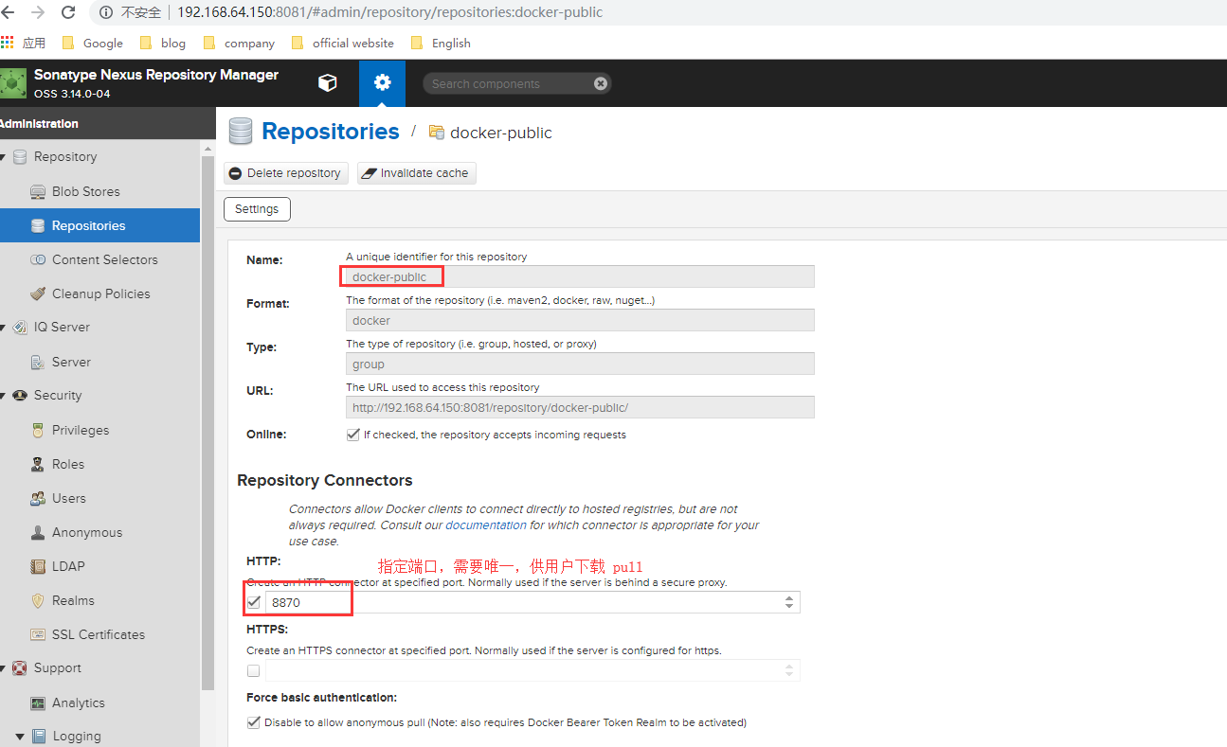This screenshot has width=1227, height=747.
Task: Click the Security section icon
Action: pyautogui.click(x=20, y=396)
